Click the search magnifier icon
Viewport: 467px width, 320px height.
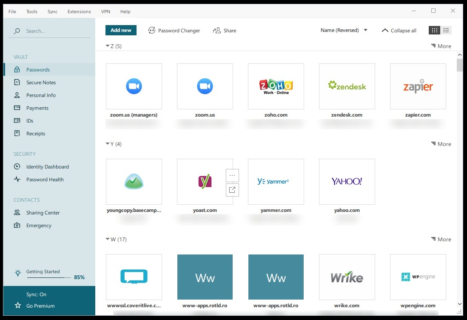(x=17, y=31)
